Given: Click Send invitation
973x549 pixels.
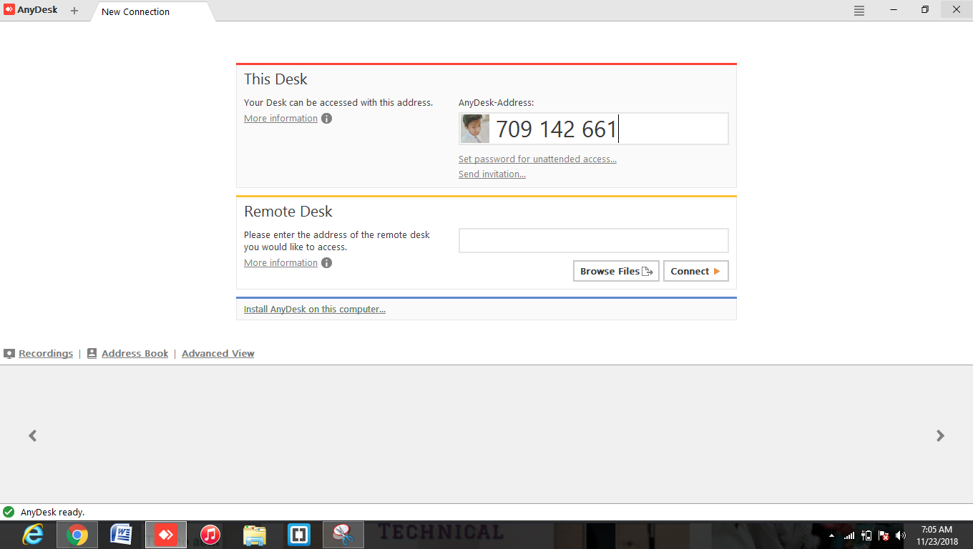Looking at the screenshot, I should coord(492,174).
